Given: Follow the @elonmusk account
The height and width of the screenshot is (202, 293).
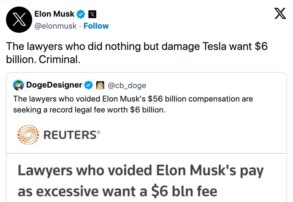Looking at the screenshot, I should pyautogui.click(x=96, y=26).
